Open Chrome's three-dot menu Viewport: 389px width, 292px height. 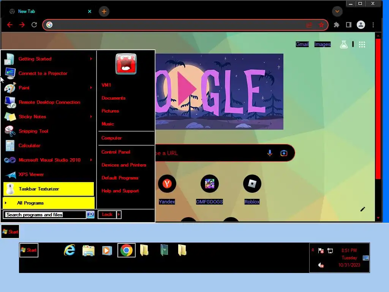(373, 25)
